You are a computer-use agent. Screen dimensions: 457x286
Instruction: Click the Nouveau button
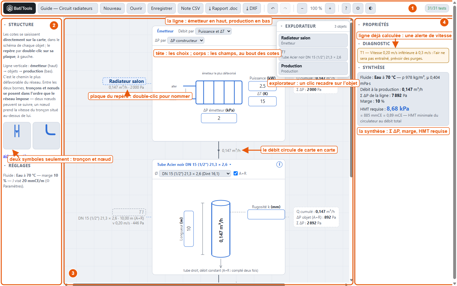(x=112, y=8)
